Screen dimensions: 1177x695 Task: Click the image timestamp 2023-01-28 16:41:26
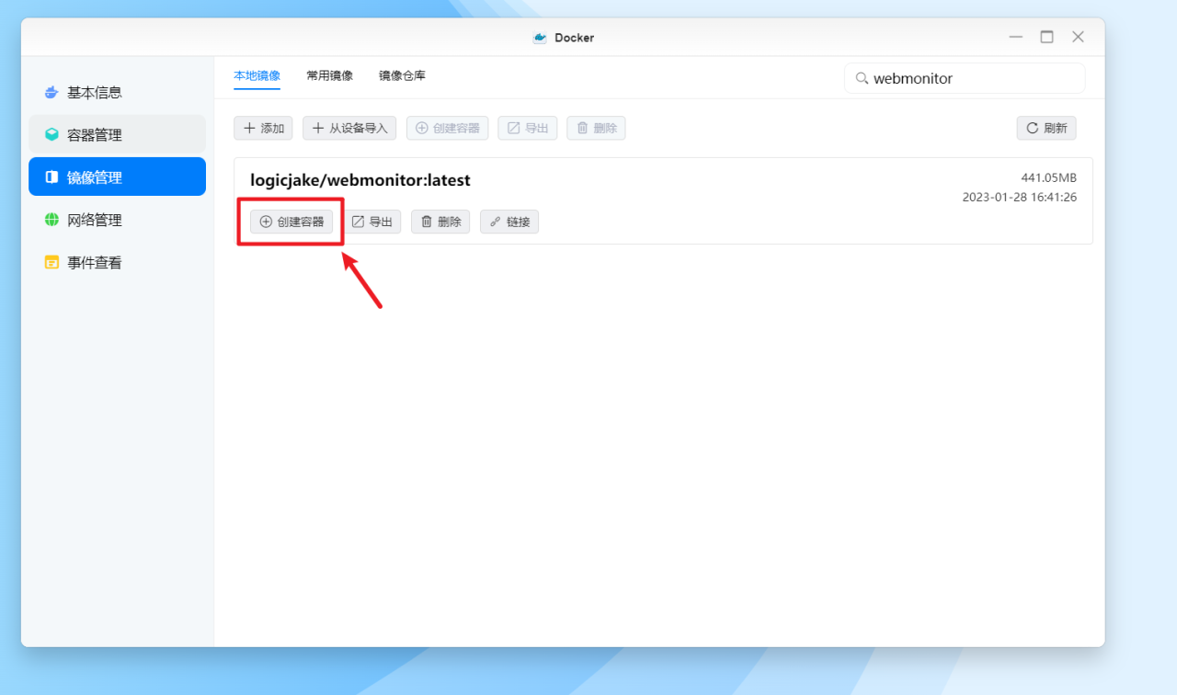pyautogui.click(x=1019, y=197)
